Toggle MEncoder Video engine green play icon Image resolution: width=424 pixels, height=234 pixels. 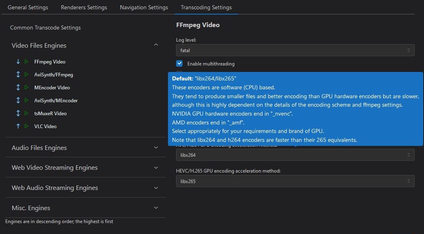(27, 87)
